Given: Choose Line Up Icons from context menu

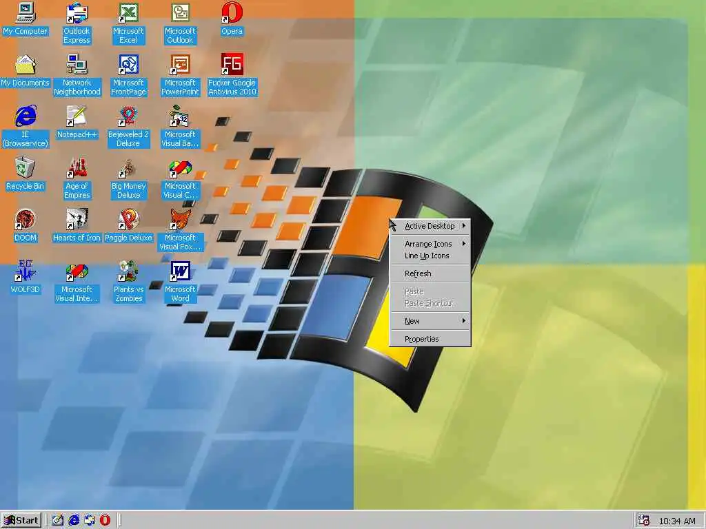Looking at the screenshot, I should click(x=430, y=256).
